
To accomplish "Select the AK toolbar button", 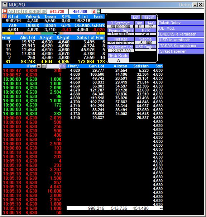I will coord(11,11).
